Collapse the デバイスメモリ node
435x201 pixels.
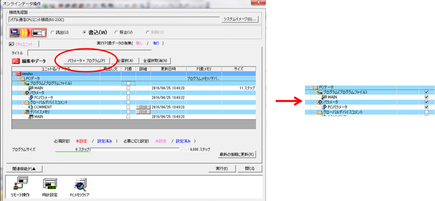tap(22, 112)
